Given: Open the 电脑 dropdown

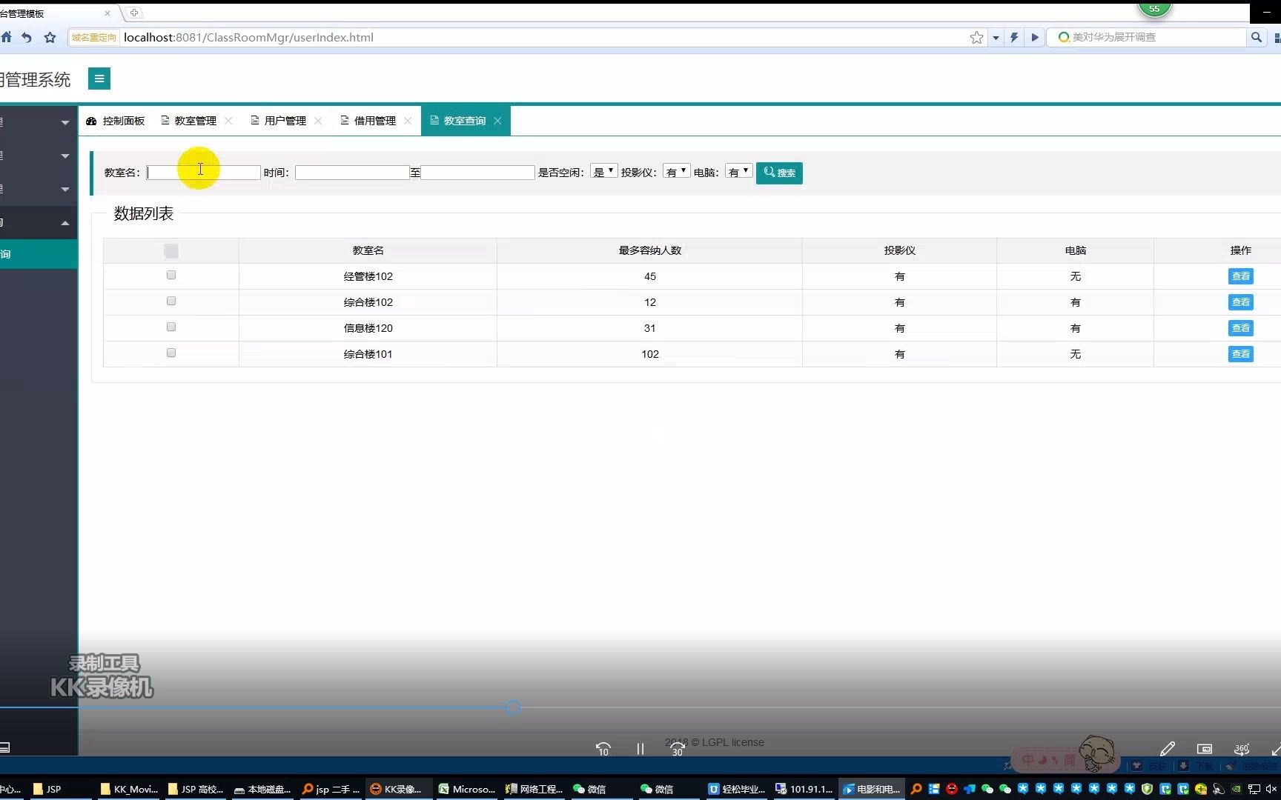Looking at the screenshot, I should (738, 172).
